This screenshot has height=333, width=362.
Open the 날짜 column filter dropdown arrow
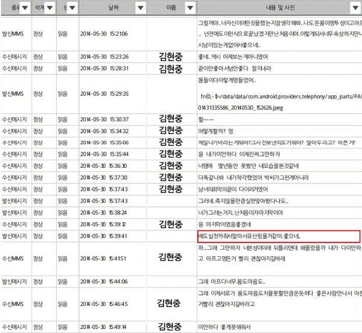[140, 8]
